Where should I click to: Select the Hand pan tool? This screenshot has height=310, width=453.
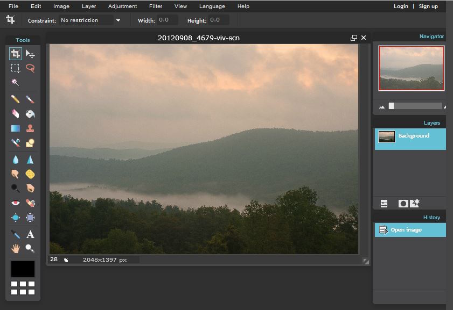15,248
